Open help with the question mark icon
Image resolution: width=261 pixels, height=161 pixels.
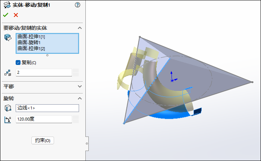pos(78,5)
